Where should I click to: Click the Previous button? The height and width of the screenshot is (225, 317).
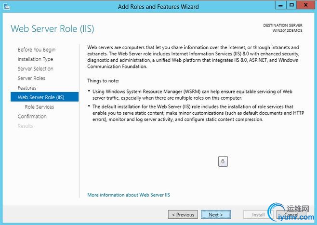[183, 214]
